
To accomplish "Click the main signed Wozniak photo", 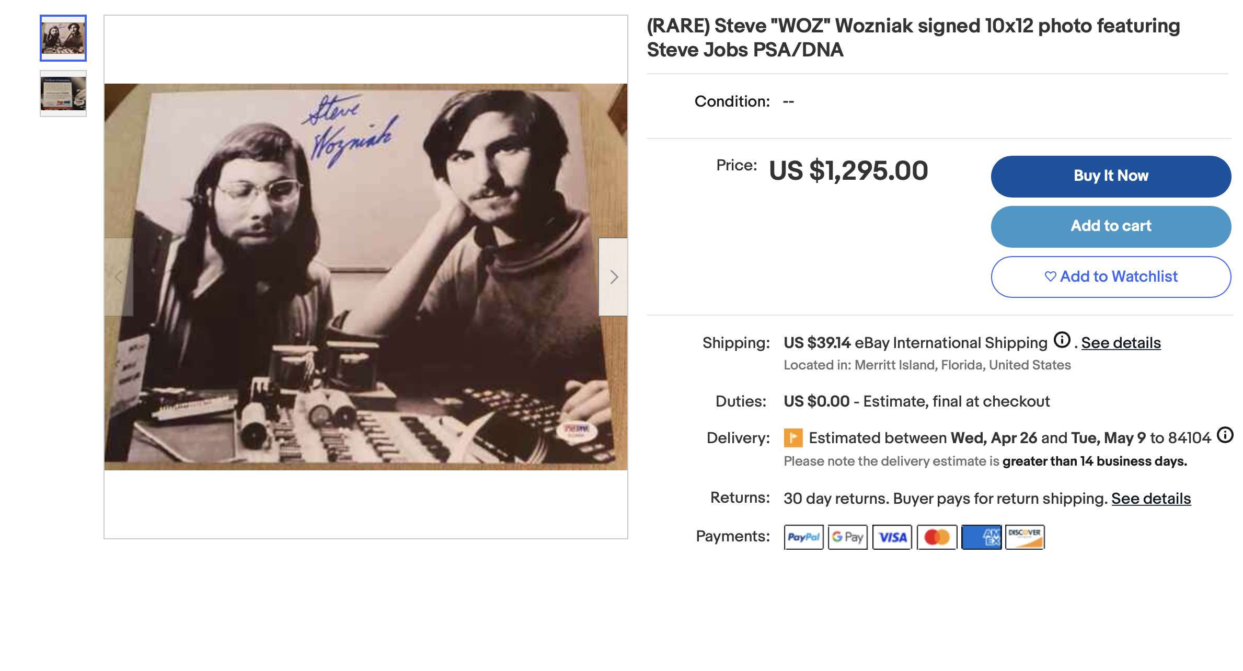I will coord(366,277).
